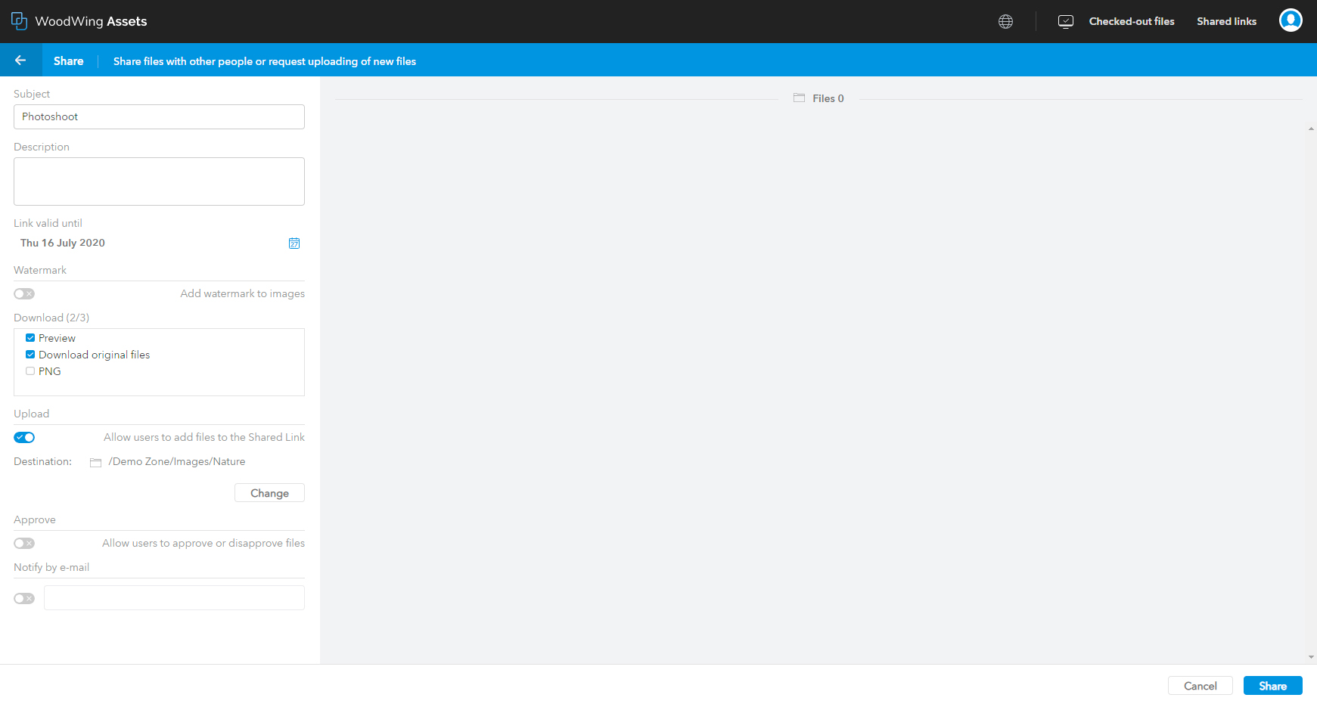Open the calendar date picker icon

coord(294,243)
